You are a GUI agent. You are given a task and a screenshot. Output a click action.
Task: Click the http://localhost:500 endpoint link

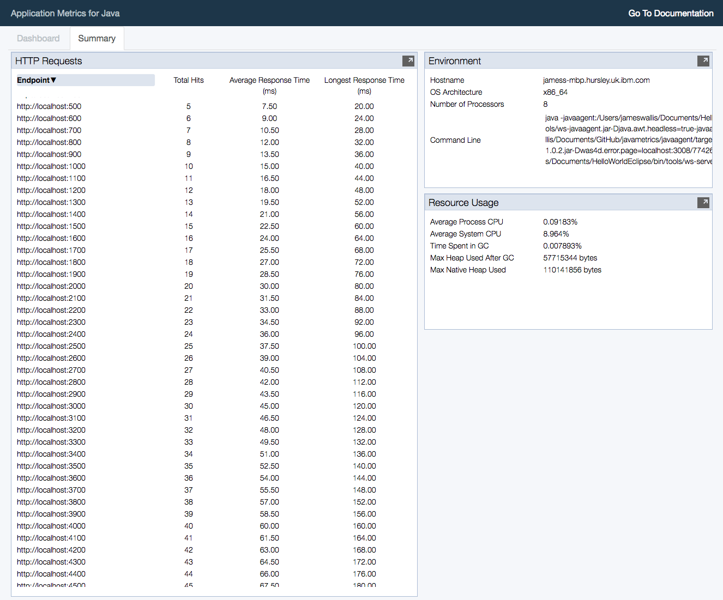[x=49, y=106]
